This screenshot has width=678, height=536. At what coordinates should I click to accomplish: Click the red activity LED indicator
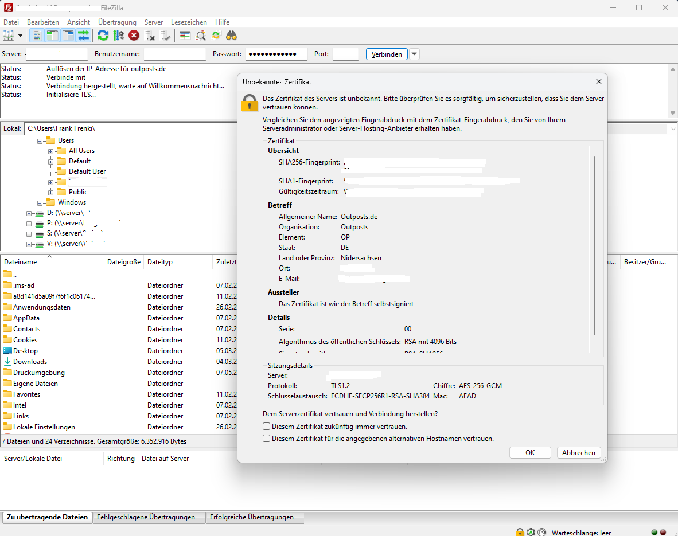tap(663, 532)
